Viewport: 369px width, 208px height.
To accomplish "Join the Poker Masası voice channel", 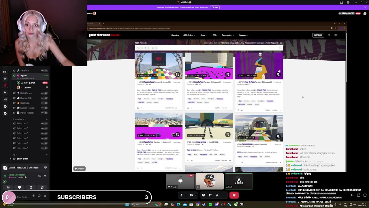I will point(30,113).
